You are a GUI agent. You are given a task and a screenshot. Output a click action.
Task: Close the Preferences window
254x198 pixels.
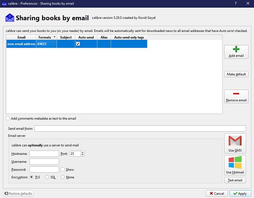(248, 3)
